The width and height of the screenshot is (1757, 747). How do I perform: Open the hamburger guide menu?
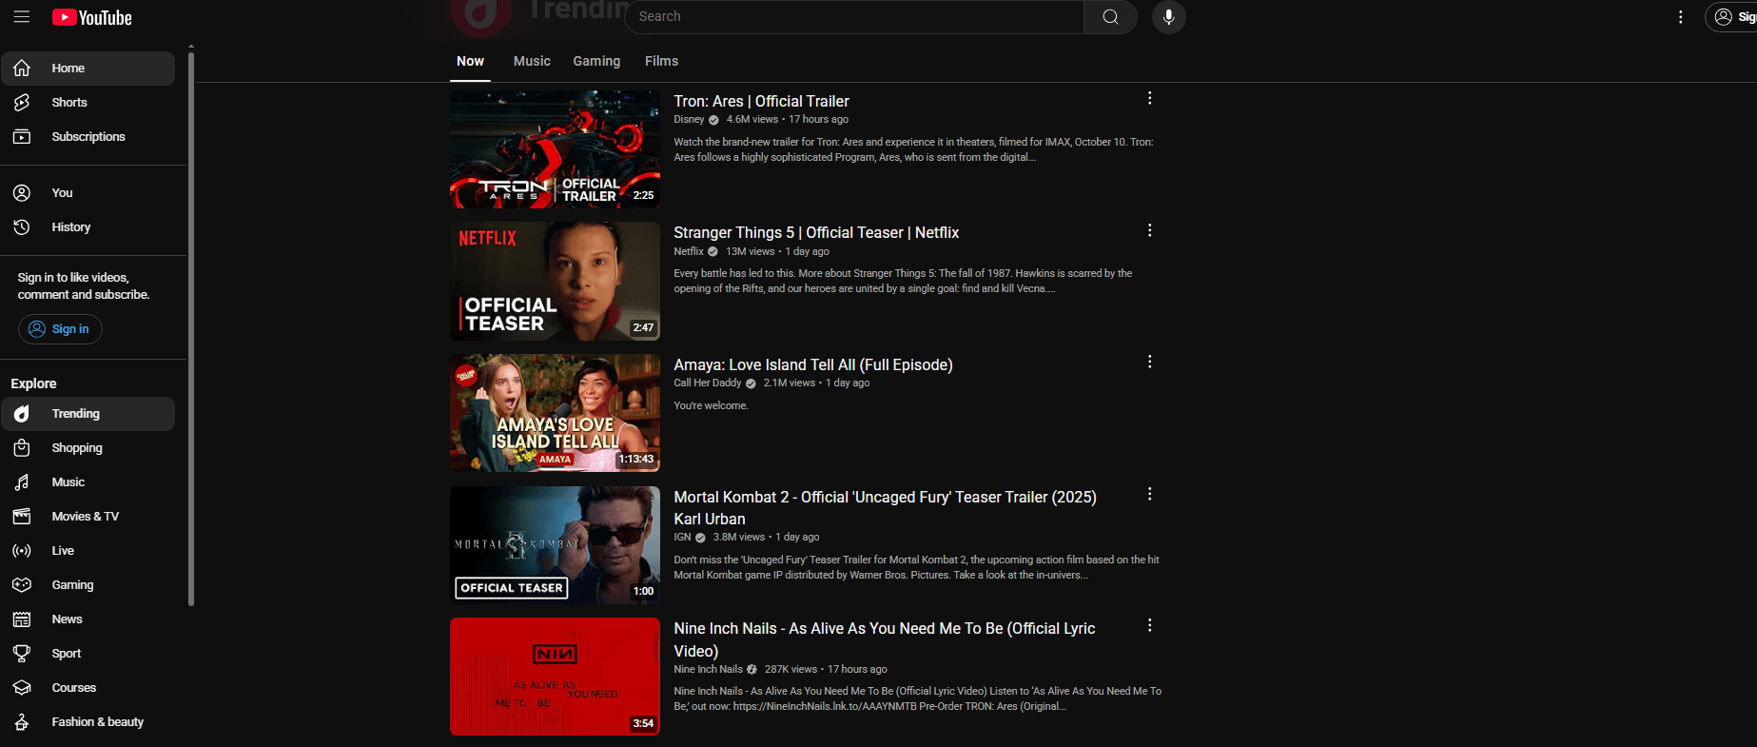22,17
